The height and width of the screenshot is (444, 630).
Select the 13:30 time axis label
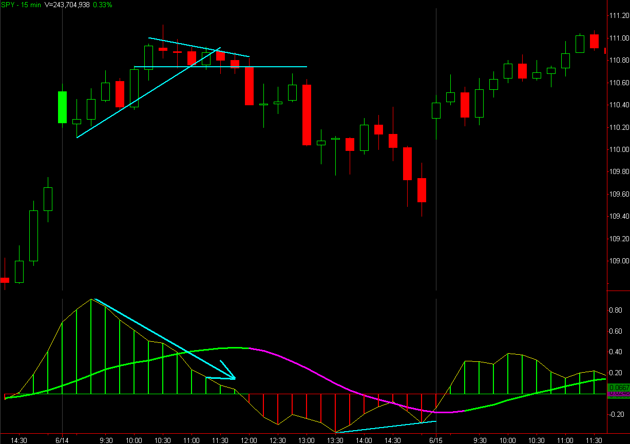coord(335,440)
